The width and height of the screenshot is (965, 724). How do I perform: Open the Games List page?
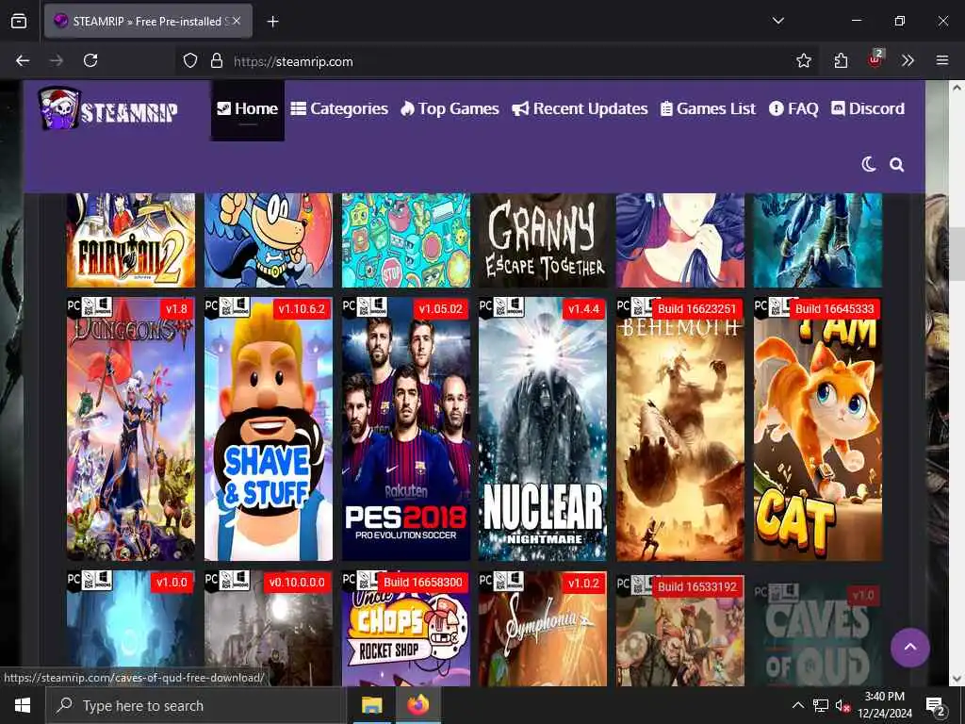pyautogui.click(x=708, y=109)
